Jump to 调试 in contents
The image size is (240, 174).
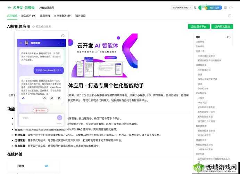(200, 84)
